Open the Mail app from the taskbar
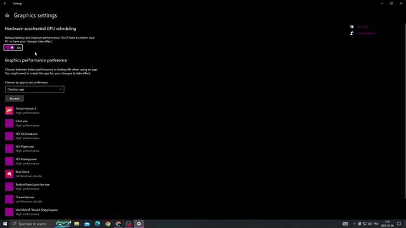 88,224
